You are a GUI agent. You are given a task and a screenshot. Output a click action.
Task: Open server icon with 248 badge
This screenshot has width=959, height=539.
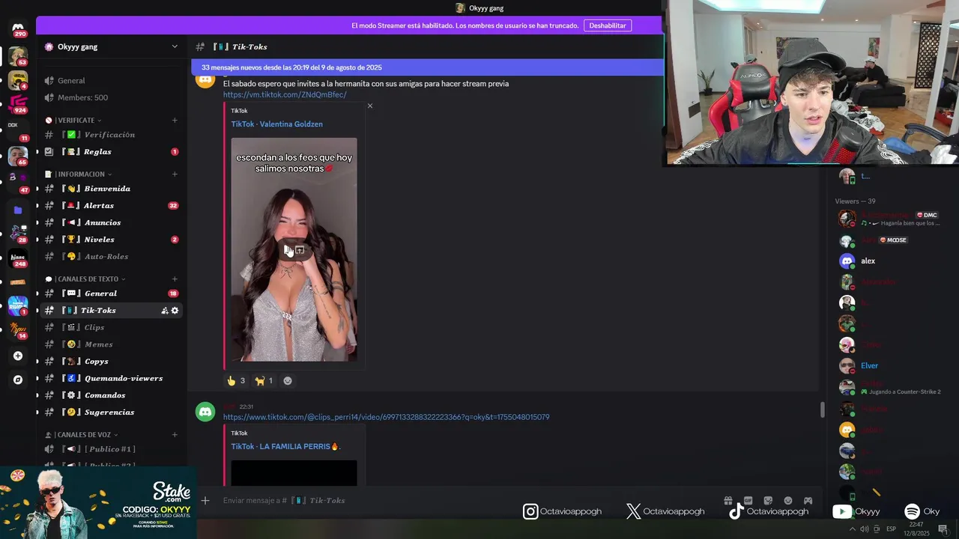point(18,258)
